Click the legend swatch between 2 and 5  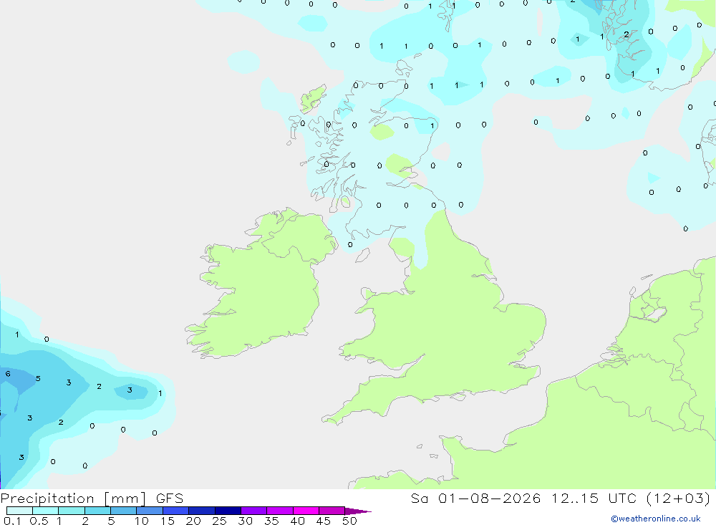coord(97,511)
